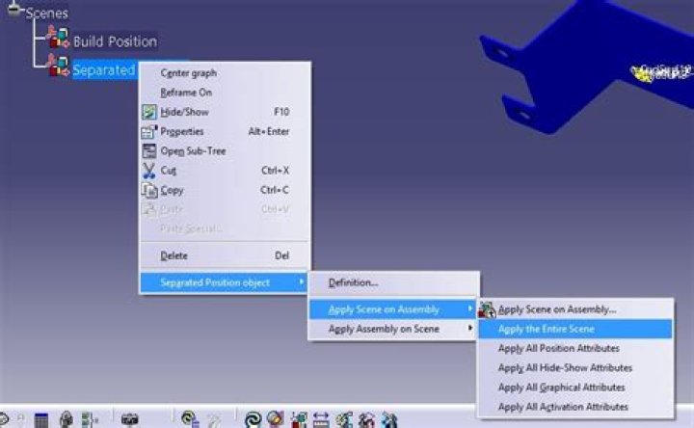Click the Hide/Show icon in context menu
This screenshot has height=428, width=694.
coord(149,112)
